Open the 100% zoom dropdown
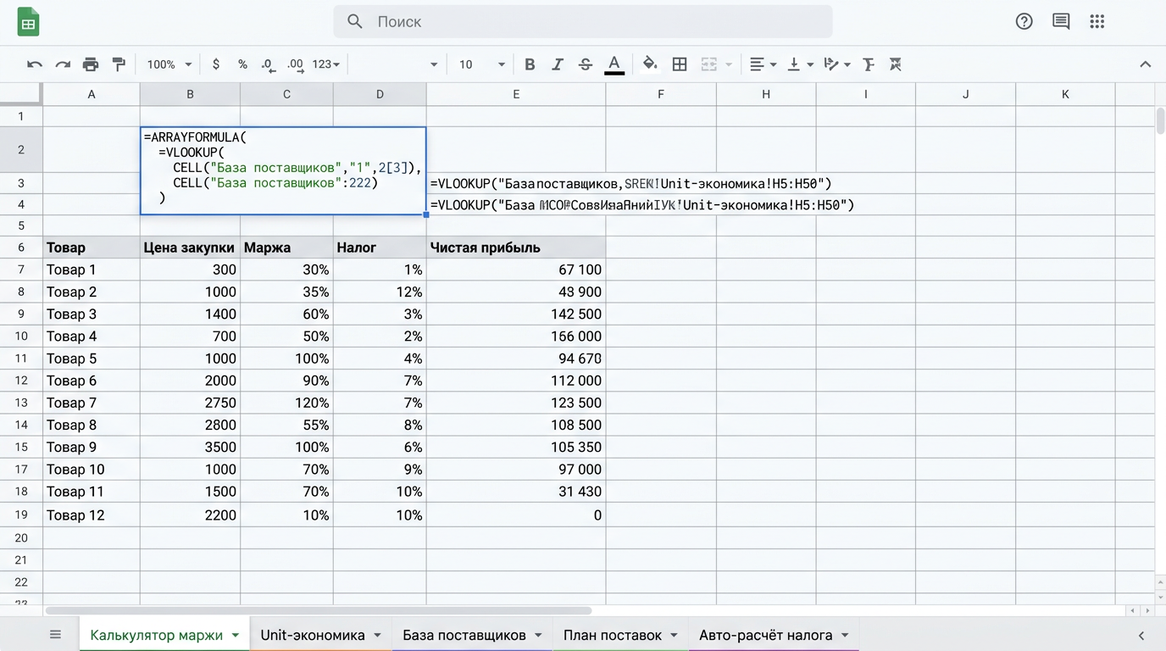The width and height of the screenshot is (1166, 651). coord(169,64)
